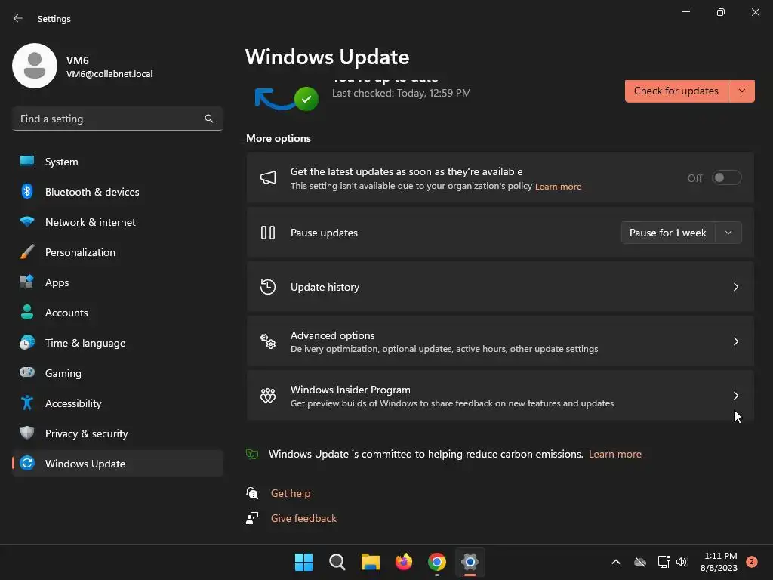Viewport: 773px width, 580px height.
Task: Select Accounts in the sidebar
Action: pos(117,312)
